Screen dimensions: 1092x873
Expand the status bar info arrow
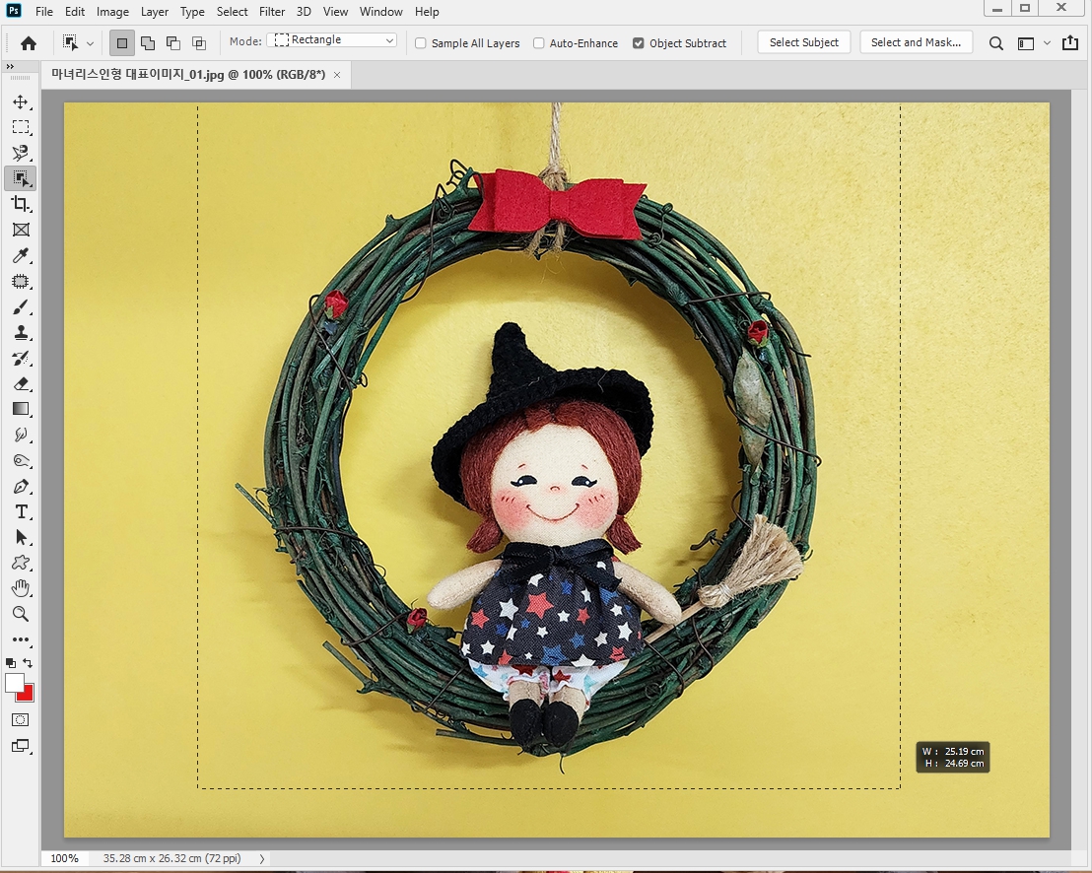tap(262, 859)
